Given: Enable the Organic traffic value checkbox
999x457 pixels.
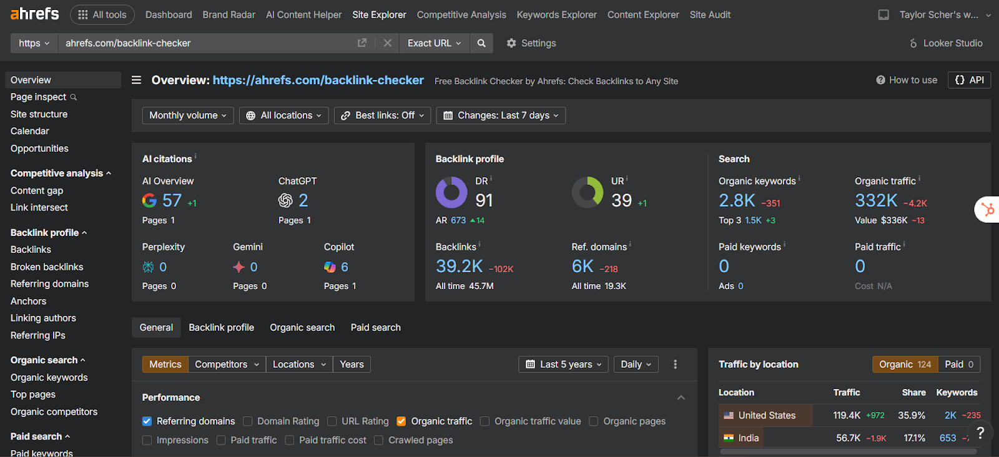Looking at the screenshot, I should [x=485, y=421].
